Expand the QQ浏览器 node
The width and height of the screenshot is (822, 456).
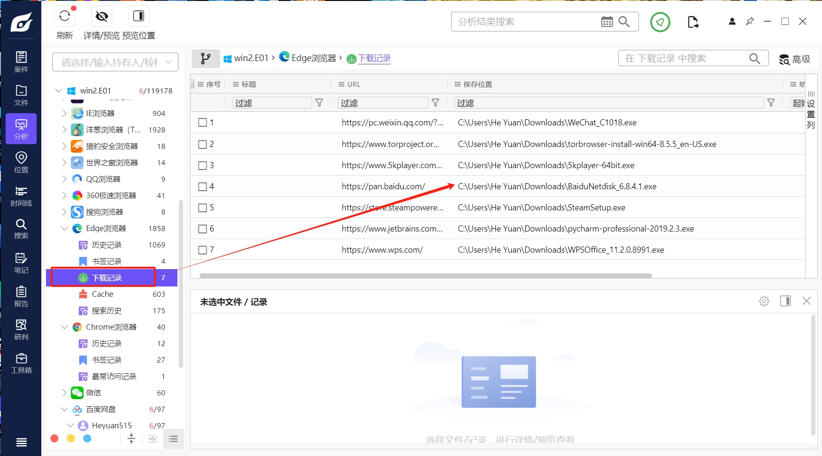(64, 179)
